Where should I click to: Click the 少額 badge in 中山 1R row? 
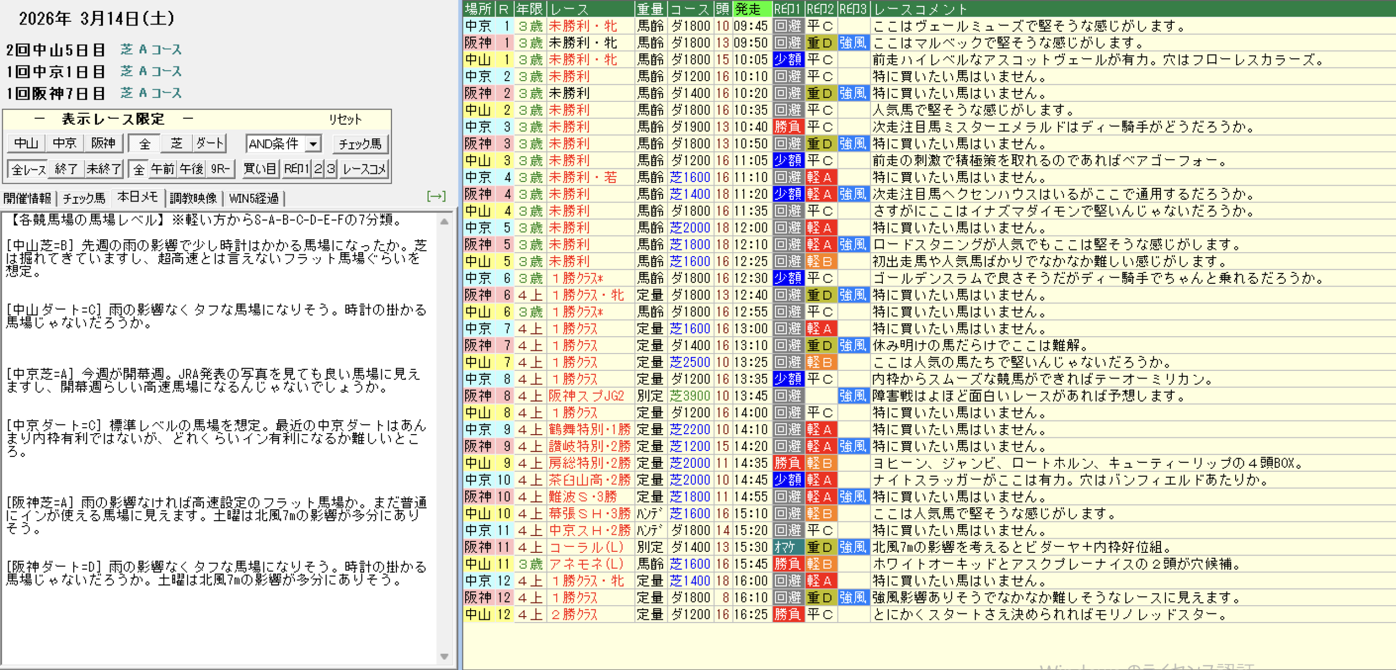(x=787, y=59)
